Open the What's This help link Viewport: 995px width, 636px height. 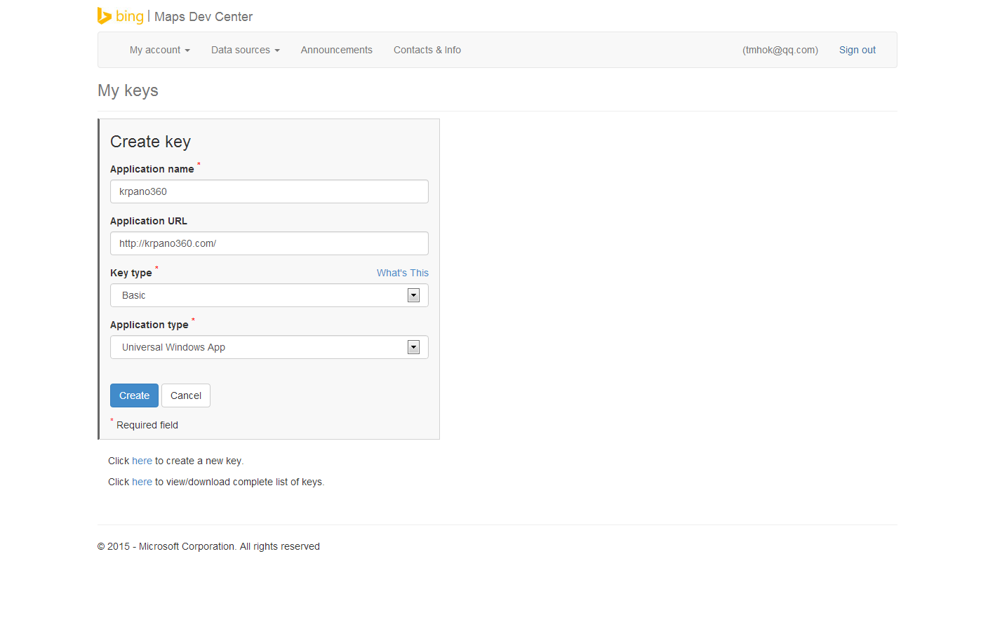click(402, 273)
